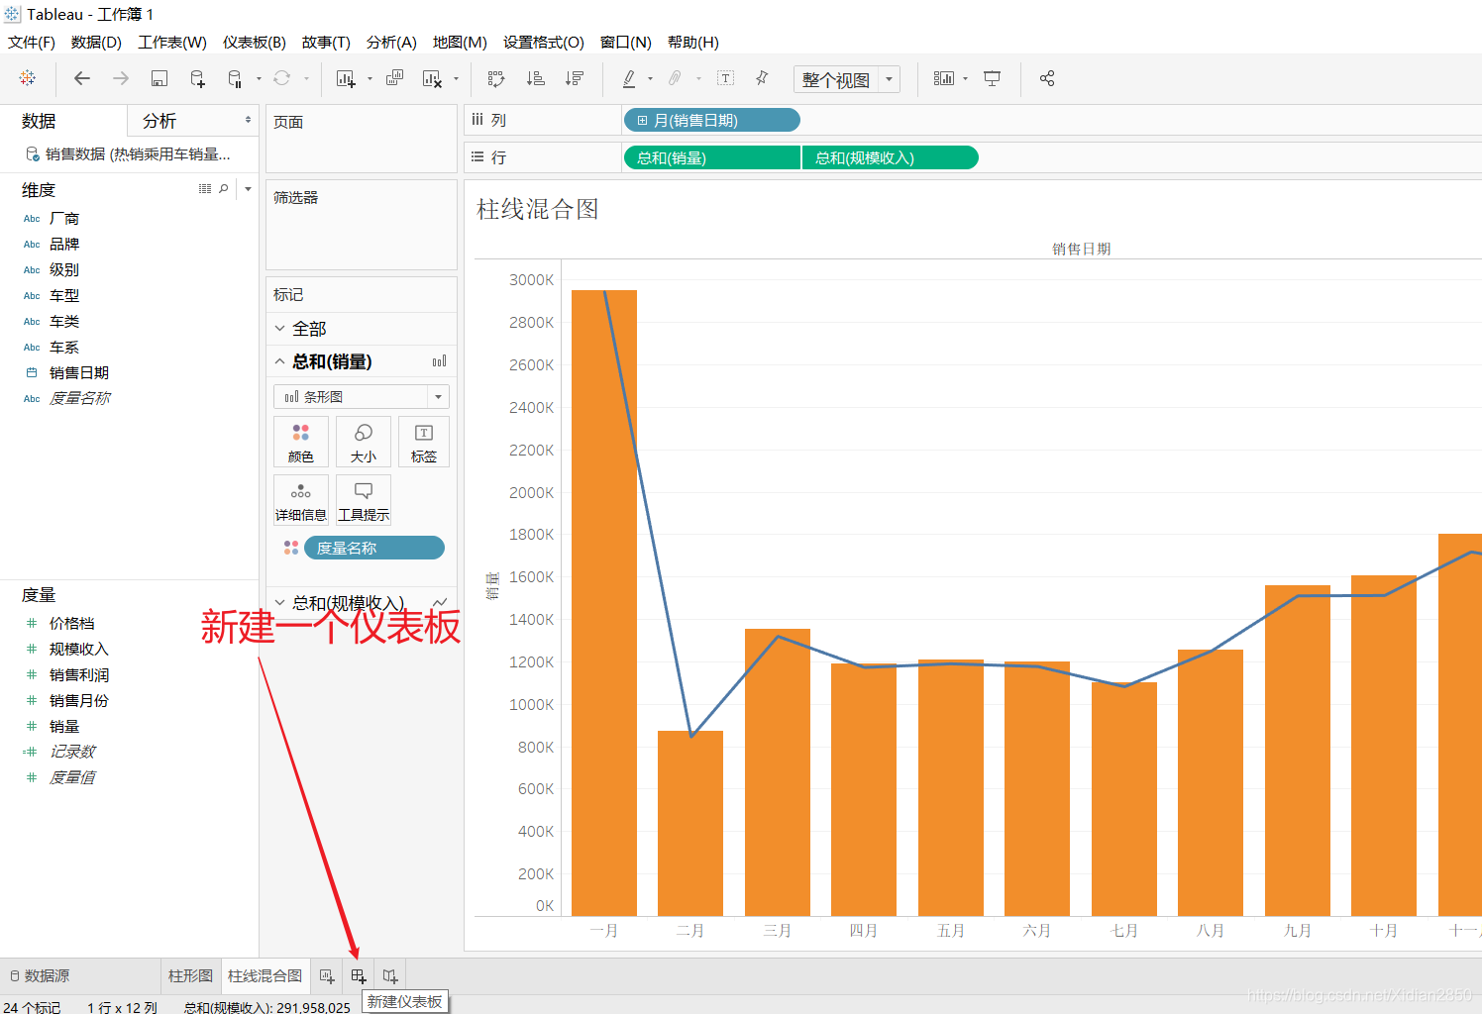Click the 总和(销量) row pill

click(x=711, y=157)
